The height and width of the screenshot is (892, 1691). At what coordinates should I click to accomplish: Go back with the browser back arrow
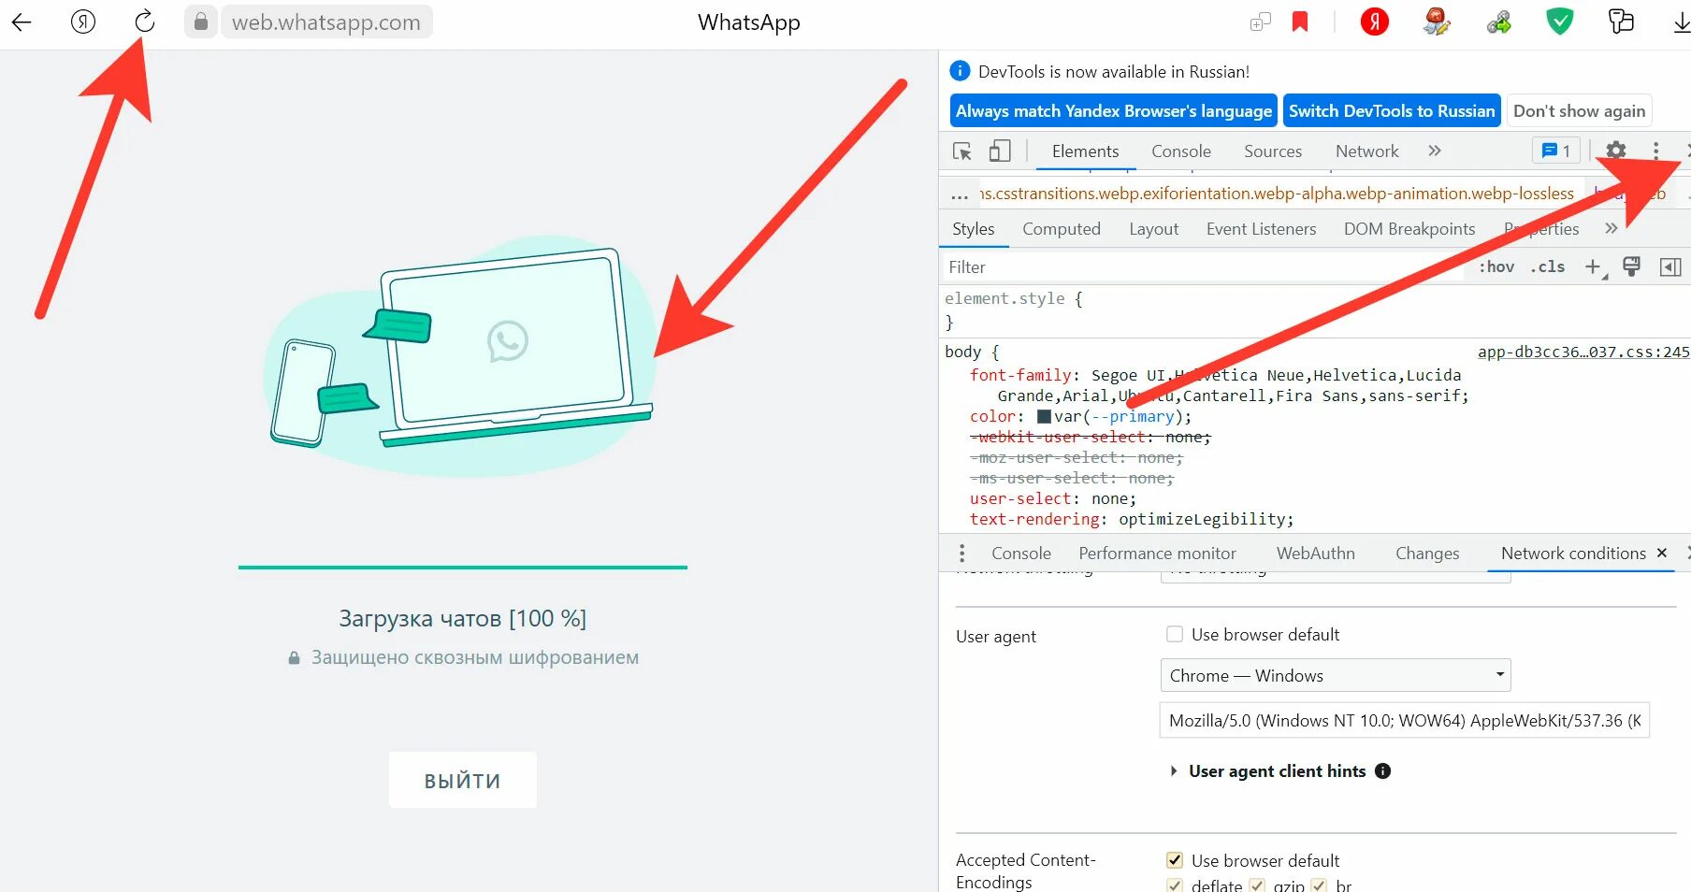point(22,22)
